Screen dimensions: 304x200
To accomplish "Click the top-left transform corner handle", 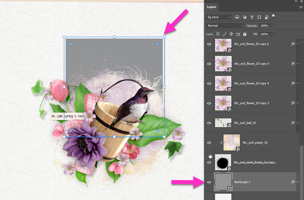I will [64, 37].
